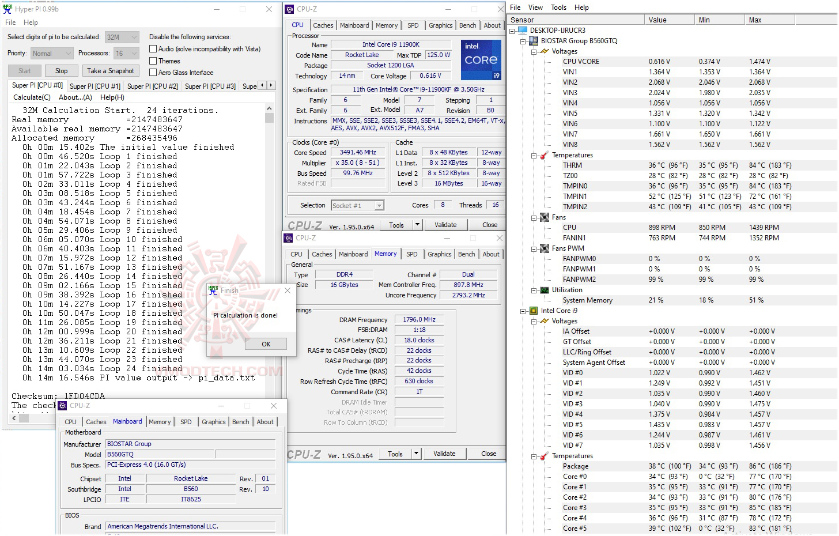Click the Super PI output vertical scrollbar thumb
The image size is (839, 536).
269,118
